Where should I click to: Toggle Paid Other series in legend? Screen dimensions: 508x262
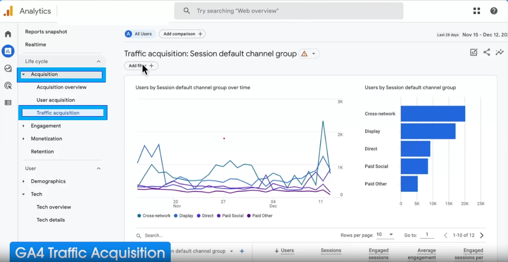pyautogui.click(x=260, y=216)
